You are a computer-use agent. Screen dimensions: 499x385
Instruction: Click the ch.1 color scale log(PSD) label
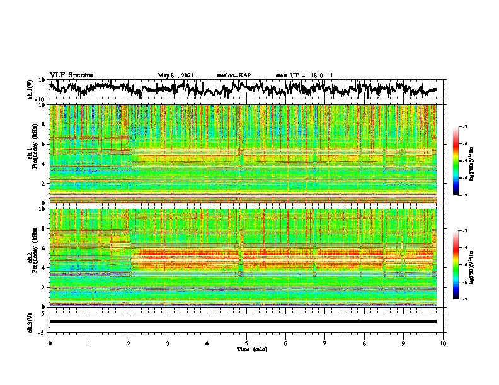472,164
